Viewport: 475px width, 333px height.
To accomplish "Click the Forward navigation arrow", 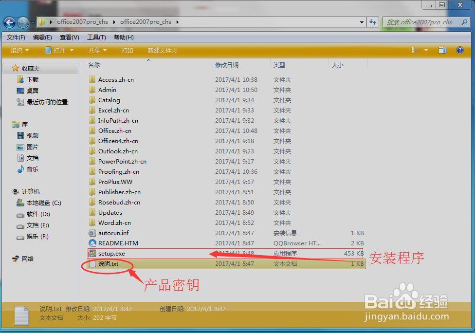I will click(x=23, y=22).
